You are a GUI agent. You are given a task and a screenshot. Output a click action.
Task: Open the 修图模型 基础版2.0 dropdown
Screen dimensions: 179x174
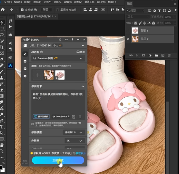pos(74,132)
